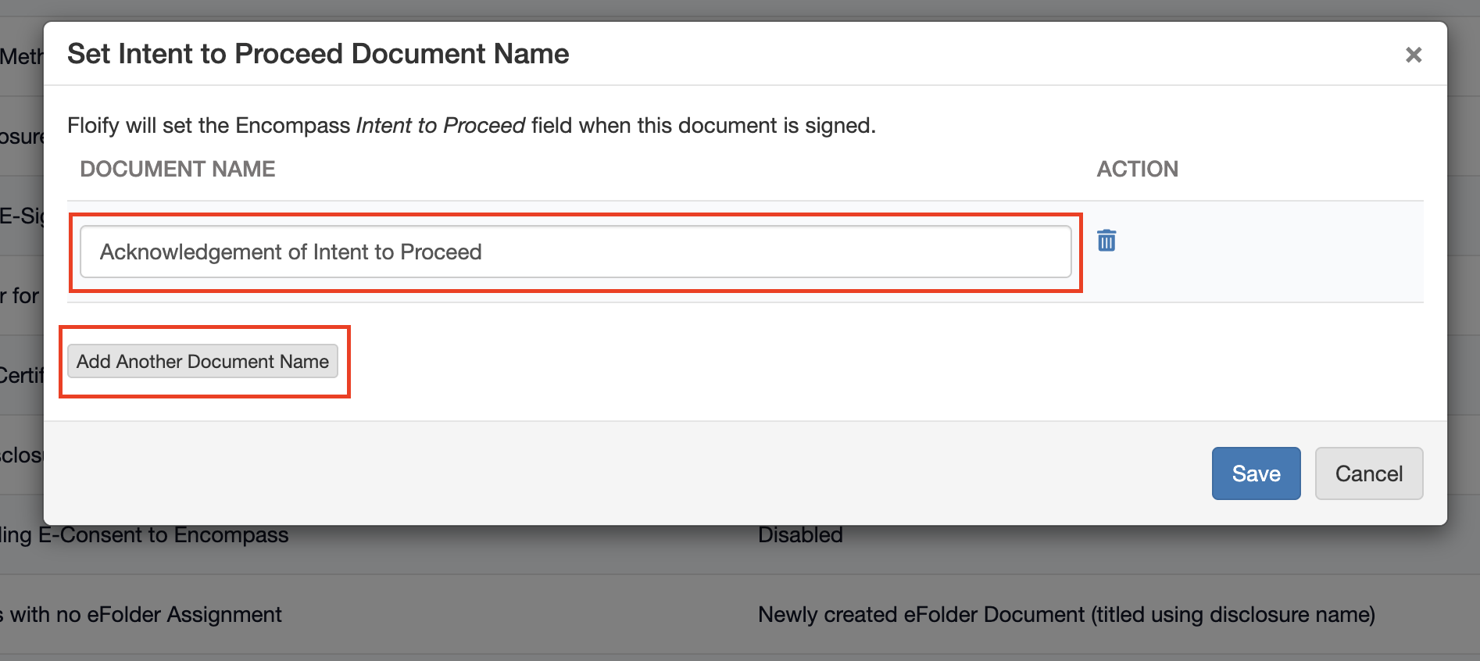The image size is (1480, 661).
Task: Click the dialog title Set Intent to Proceed Document Name
Action: coord(318,54)
